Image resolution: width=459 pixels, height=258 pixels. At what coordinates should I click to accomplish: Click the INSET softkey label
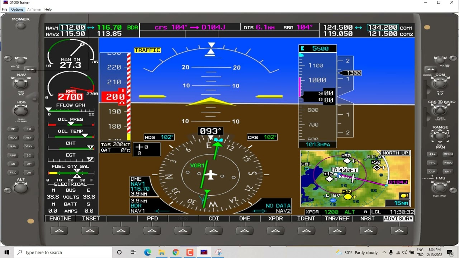point(91,219)
